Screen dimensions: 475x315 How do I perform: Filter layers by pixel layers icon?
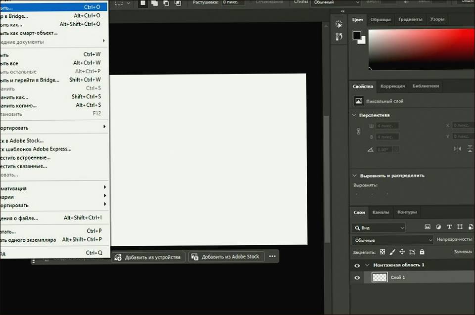tap(427, 227)
